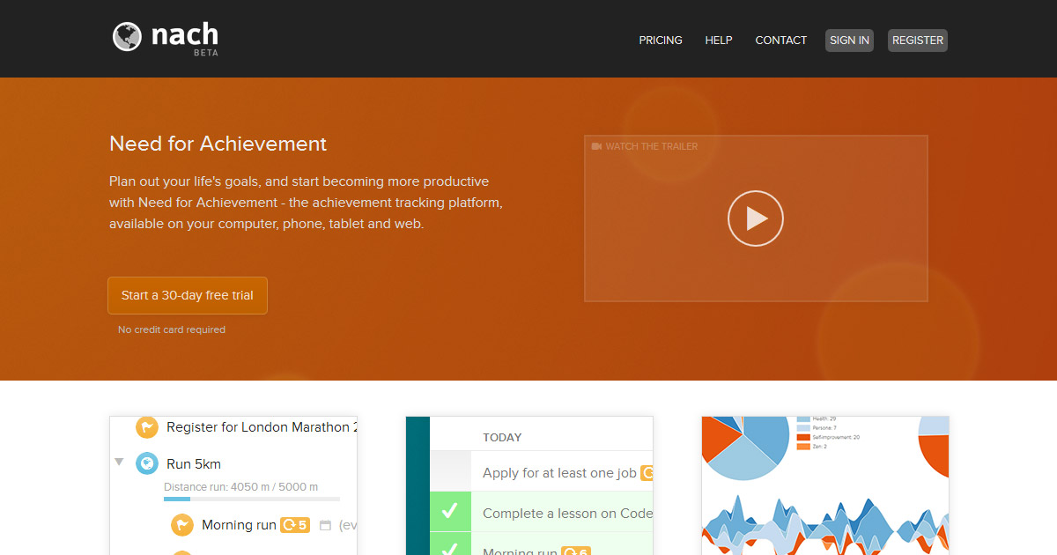Click the nach globe logo icon
This screenshot has width=1057, height=555.
point(127,37)
